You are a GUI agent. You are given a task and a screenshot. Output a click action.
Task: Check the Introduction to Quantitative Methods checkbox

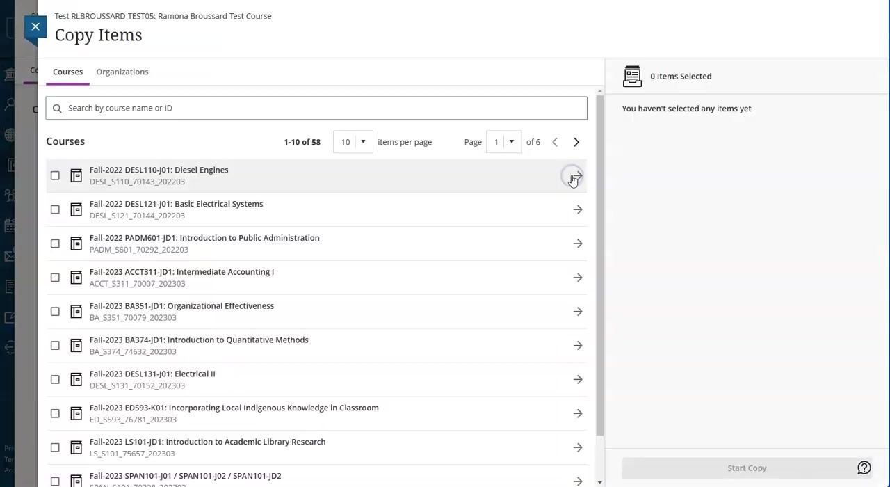tap(55, 346)
